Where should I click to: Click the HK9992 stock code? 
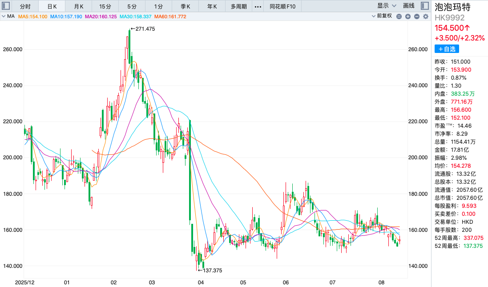pos(449,18)
